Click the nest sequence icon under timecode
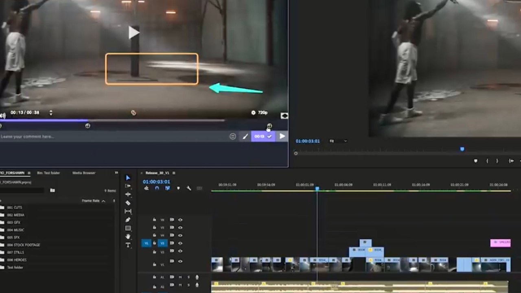 click(147, 188)
